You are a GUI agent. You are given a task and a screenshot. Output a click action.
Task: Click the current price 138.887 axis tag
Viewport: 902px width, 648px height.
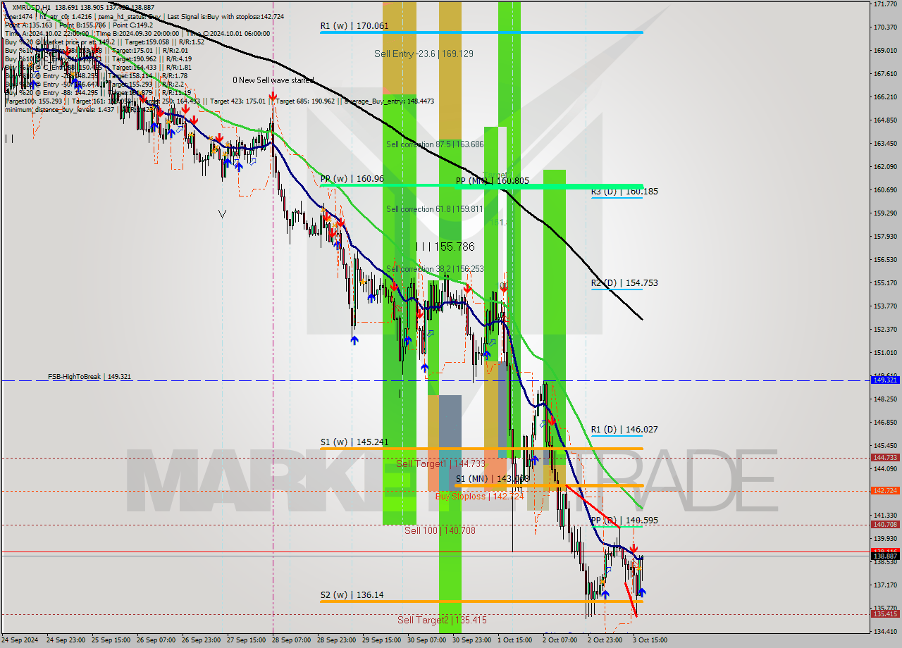click(x=885, y=556)
